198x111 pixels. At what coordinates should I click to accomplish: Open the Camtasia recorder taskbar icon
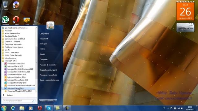point(67,108)
